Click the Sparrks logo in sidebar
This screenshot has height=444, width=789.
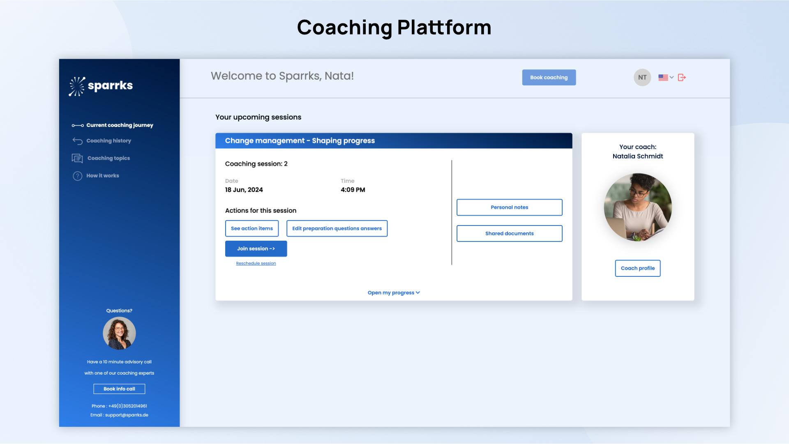tap(101, 86)
